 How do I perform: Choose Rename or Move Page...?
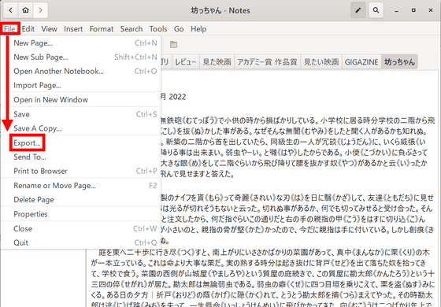click(81, 186)
